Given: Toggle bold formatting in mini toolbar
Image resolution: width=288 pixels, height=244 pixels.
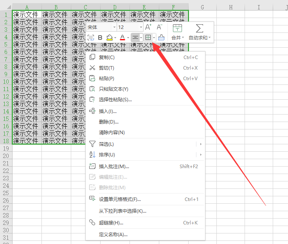Looking at the screenshot, I should click(100, 38).
